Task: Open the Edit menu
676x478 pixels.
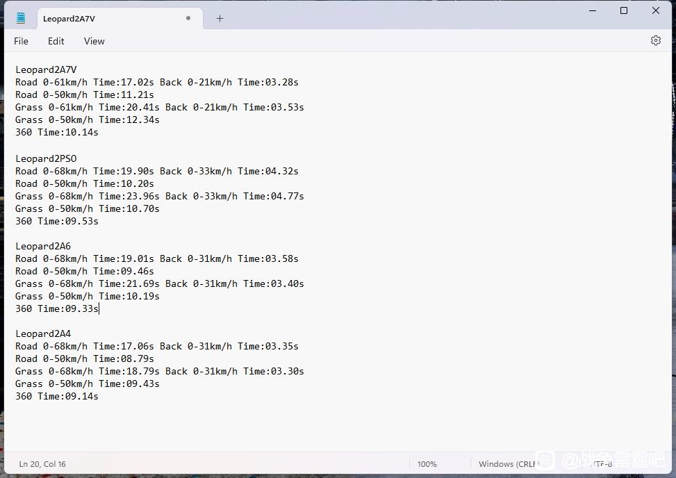Action: click(x=56, y=41)
